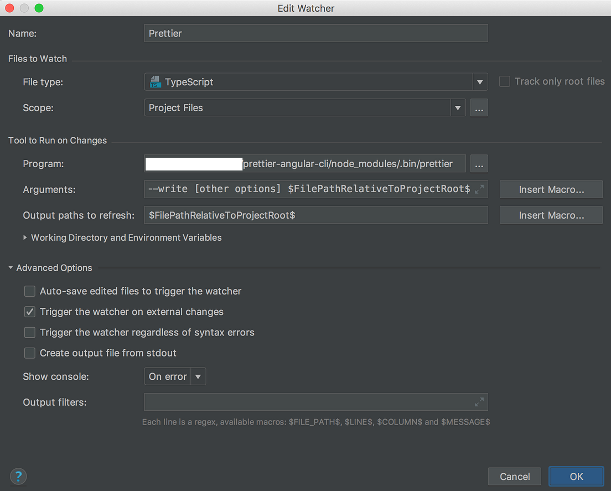Confirm the watcher with OK
The height and width of the screenshot is (491, 611).
tap(576, 476)
